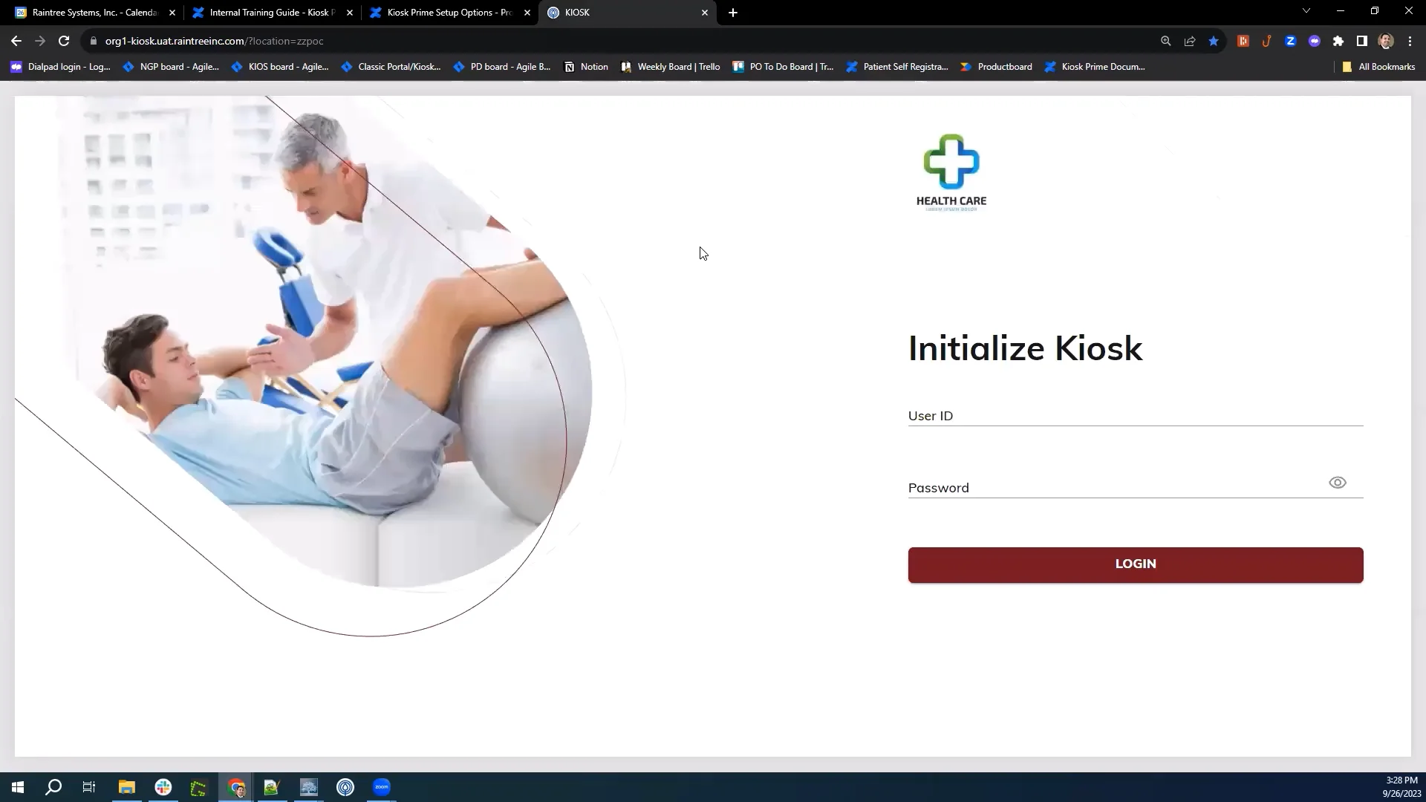Expand the All Bookmarks folder
The height and width of the screenshot is (802, 1426).
click(1378, 67)
